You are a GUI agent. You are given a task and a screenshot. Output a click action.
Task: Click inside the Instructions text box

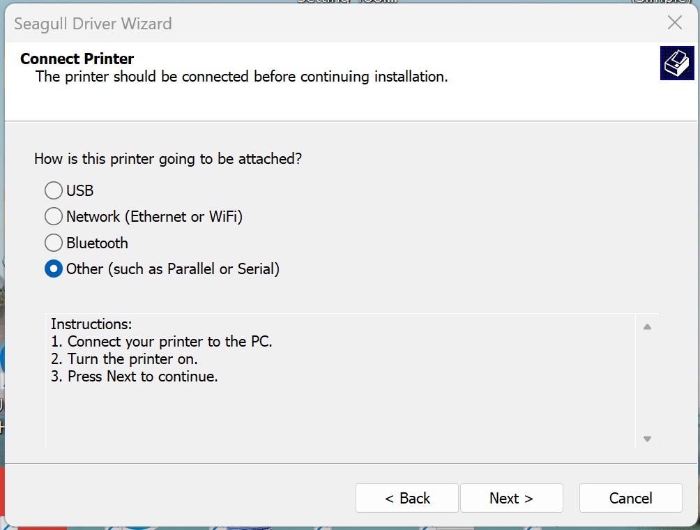pos(341,381)
